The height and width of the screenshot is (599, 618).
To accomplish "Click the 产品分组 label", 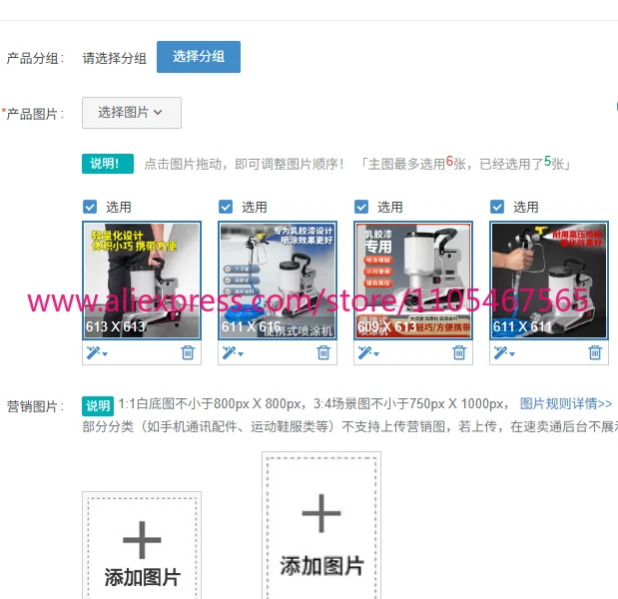I will [35, 58].
